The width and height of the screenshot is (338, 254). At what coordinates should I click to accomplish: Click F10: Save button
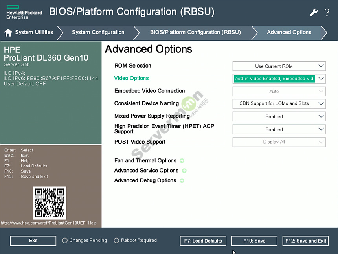click(x=254, y=241)
